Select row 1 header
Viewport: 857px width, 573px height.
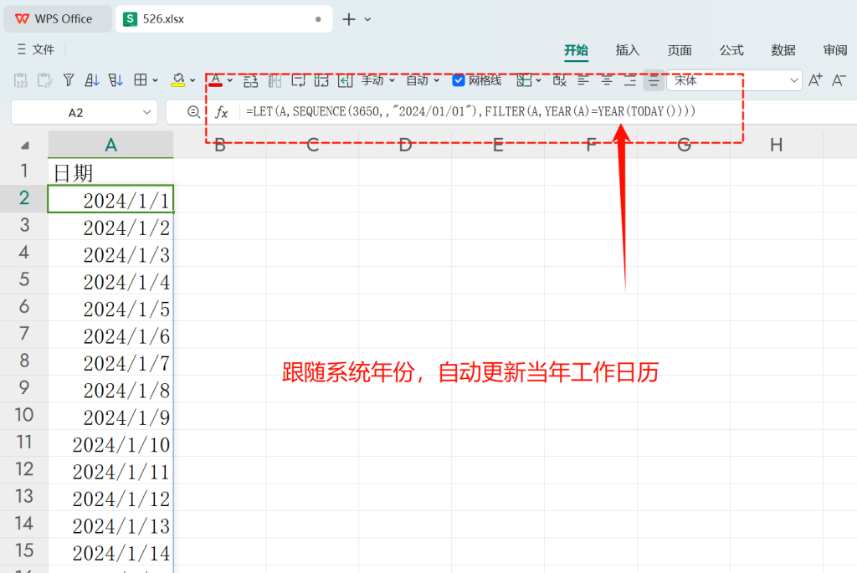pyautogui.click(x=24, y=171)
